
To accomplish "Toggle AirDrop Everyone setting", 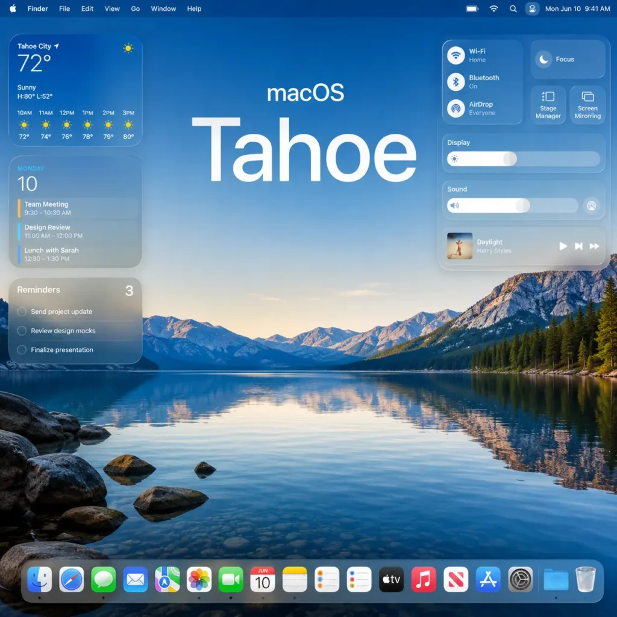I will coord(456,108).
